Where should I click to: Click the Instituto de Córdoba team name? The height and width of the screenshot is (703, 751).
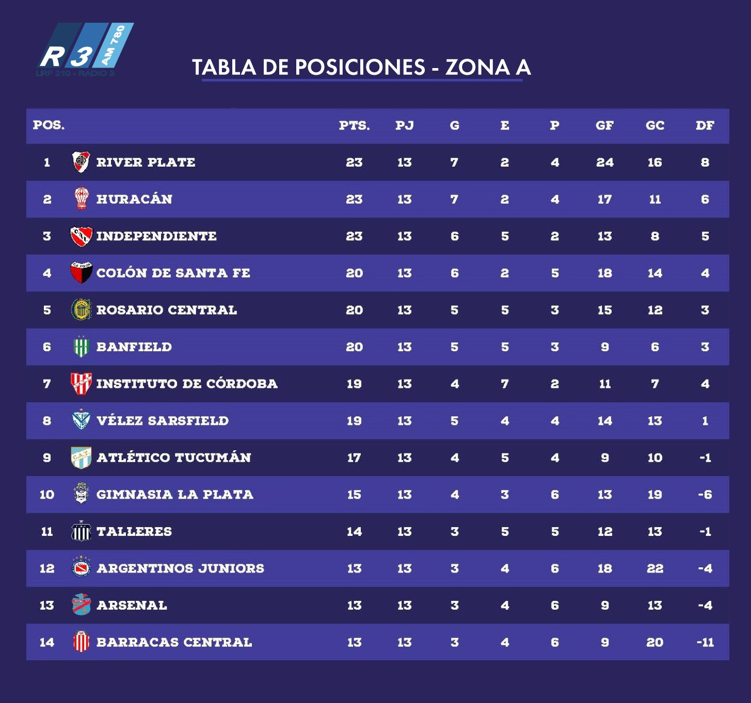point(187,383)
